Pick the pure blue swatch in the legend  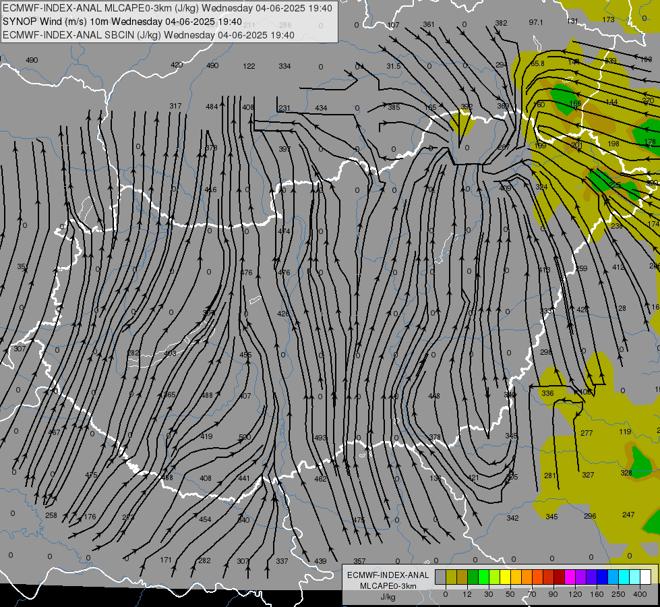603,577
